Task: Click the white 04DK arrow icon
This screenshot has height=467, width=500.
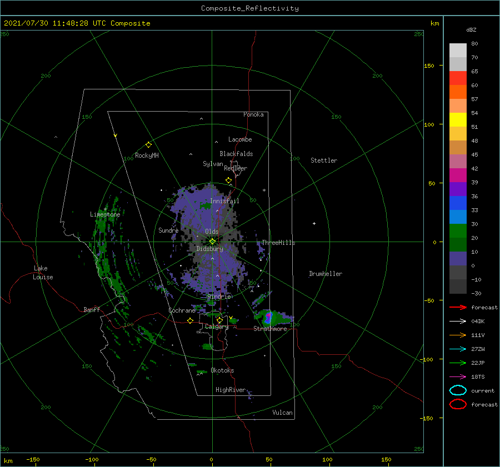Action: 458,321
